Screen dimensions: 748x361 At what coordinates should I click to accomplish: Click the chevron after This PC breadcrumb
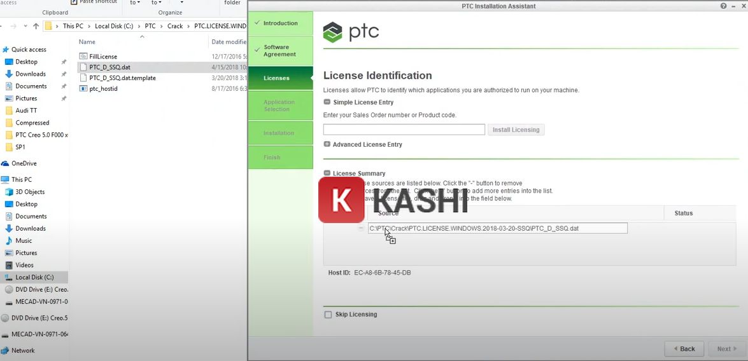[x=88, y=26]
